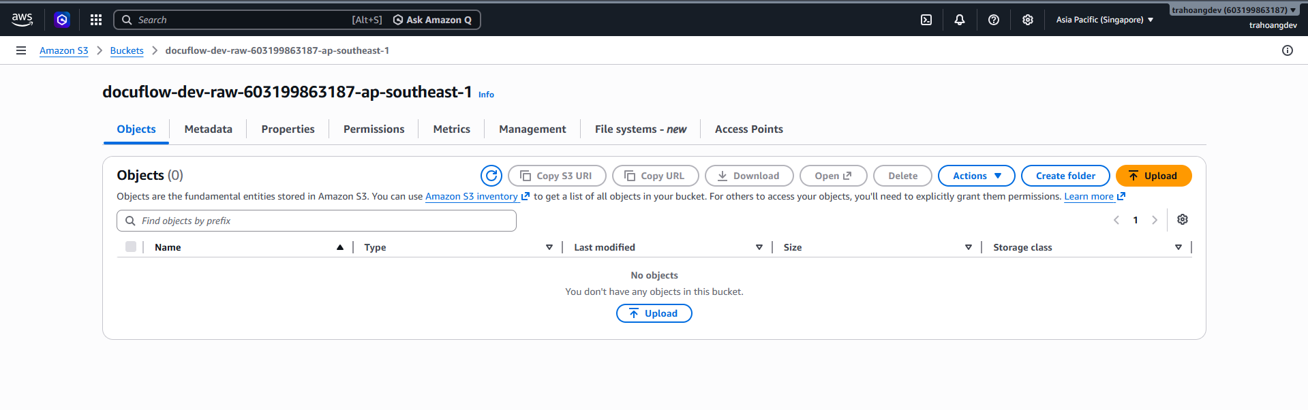1308x410 pixels.
Task: Open the help question mark icon
Action: click(x=994, y=20)
